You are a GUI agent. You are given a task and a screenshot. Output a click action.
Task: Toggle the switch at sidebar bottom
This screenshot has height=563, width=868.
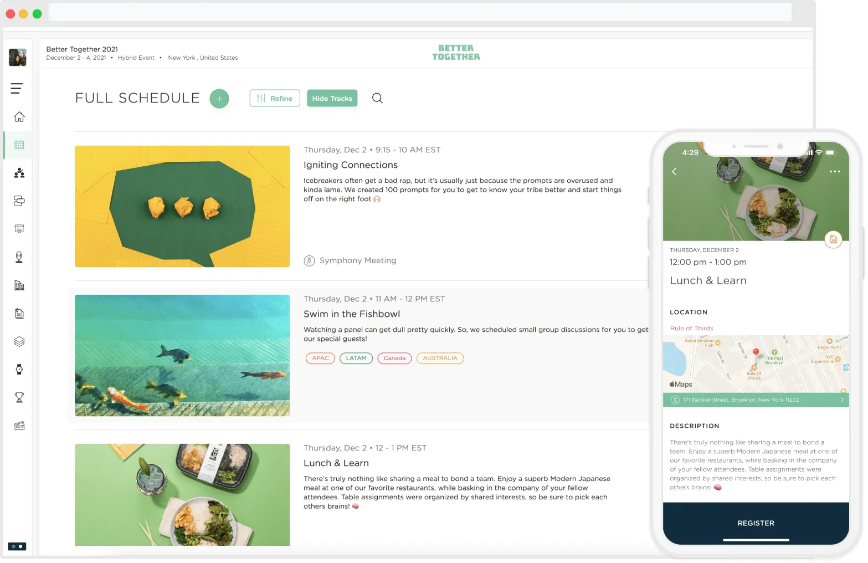[x=17, y=546]
